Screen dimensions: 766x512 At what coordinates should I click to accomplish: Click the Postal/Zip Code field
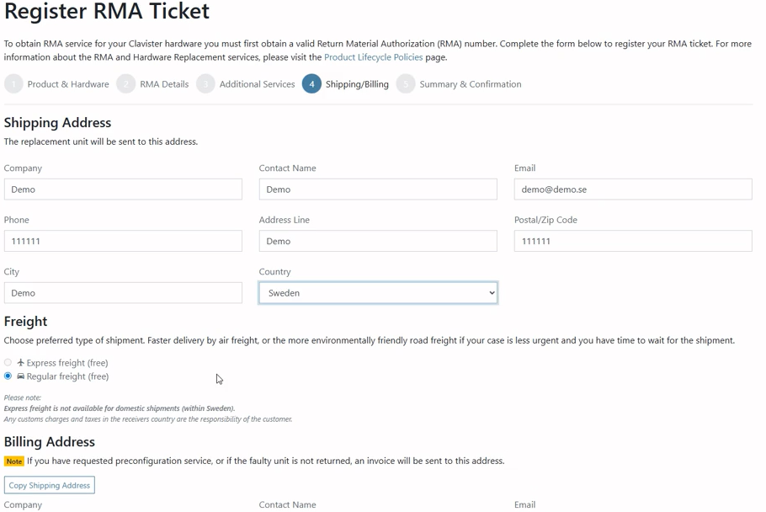tap(633, 241)
